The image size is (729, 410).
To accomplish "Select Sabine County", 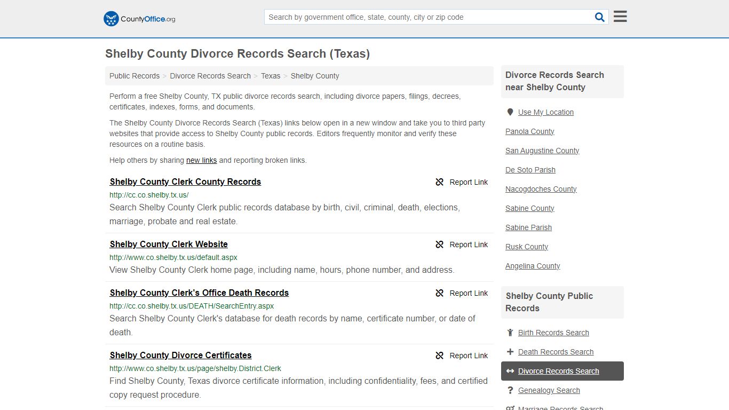I will click(530, 208).
